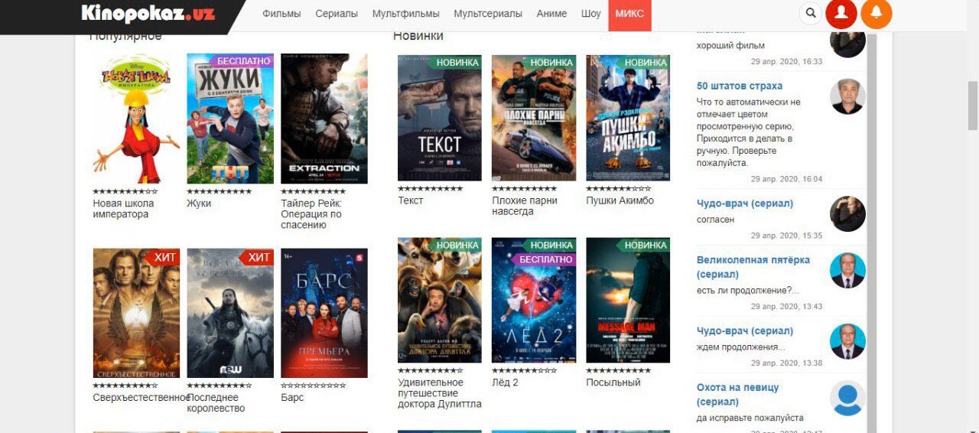Open the Охота на певицу (сериал) link

737,395
